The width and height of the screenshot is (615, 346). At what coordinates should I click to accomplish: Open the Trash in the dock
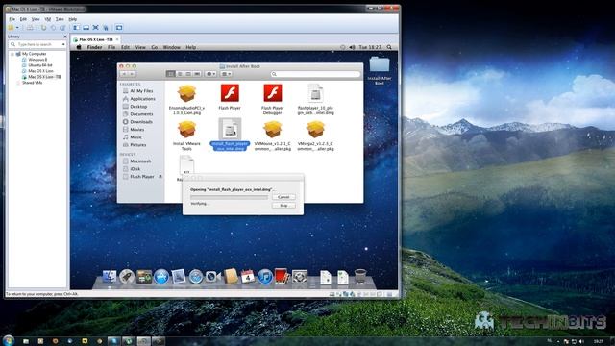[360, 276]
